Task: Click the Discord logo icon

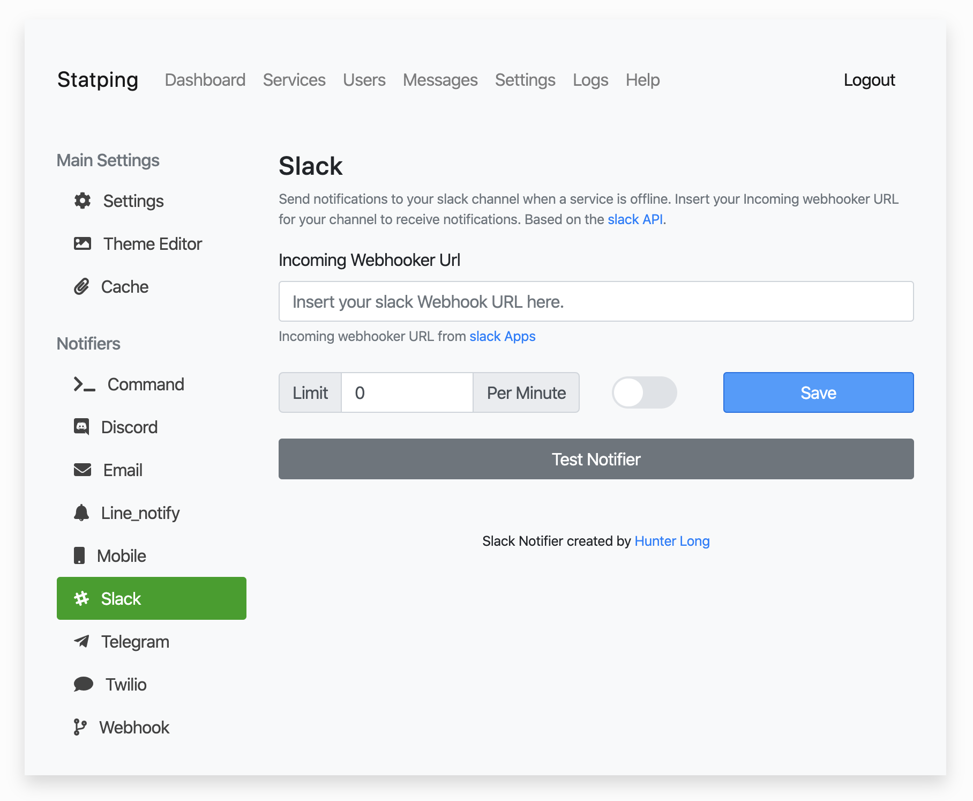Action: [81, 427]
